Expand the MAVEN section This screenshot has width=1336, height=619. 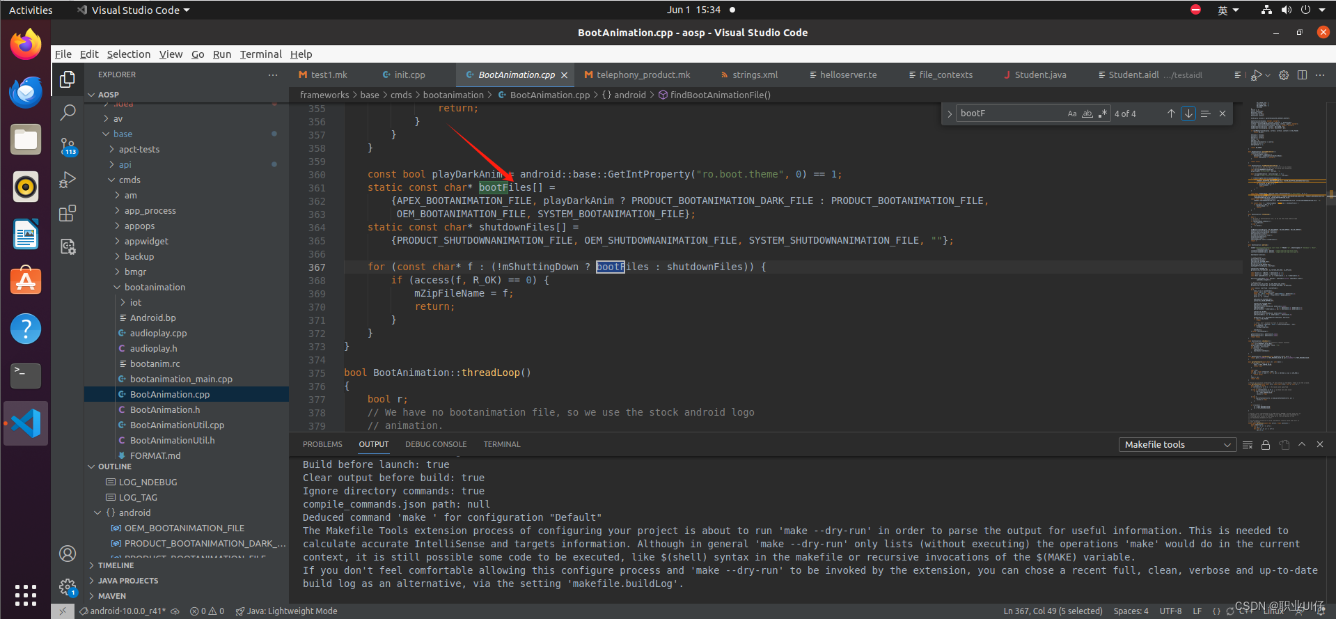coord(112,596)
